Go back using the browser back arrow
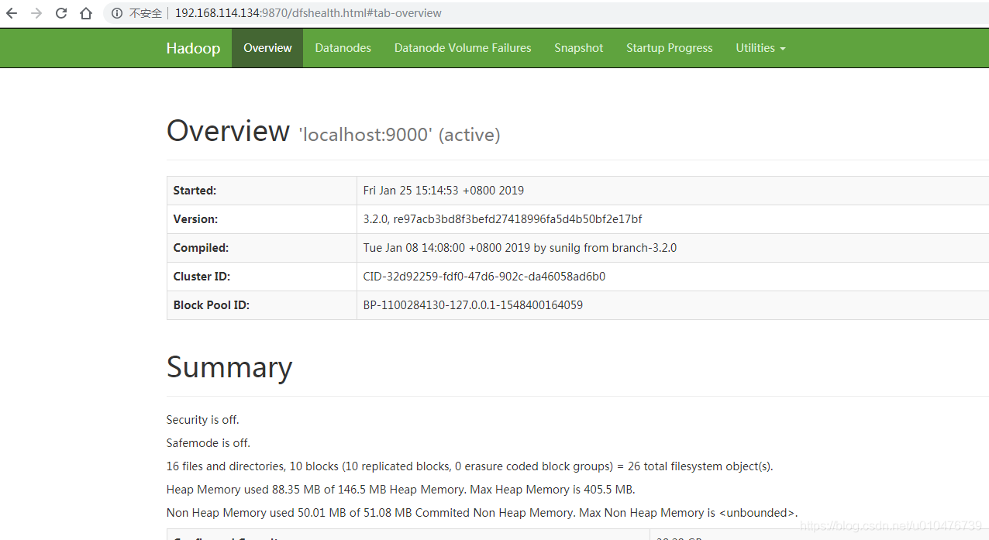The image size is (989, 540). coord(12,13)
